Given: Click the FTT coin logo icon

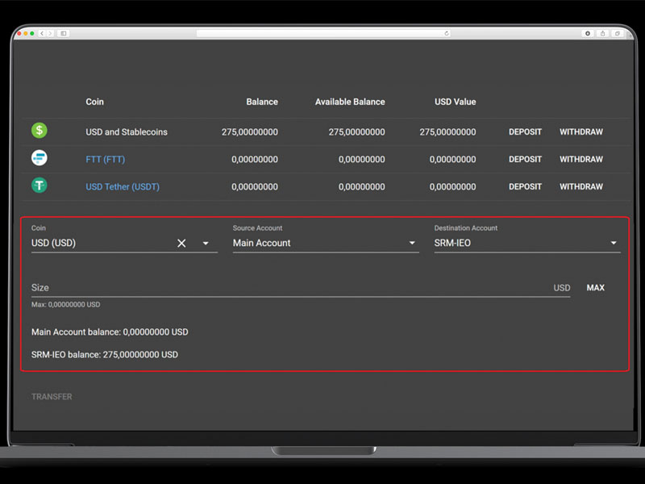Looking at the screenshot, I should click(40, 158).
